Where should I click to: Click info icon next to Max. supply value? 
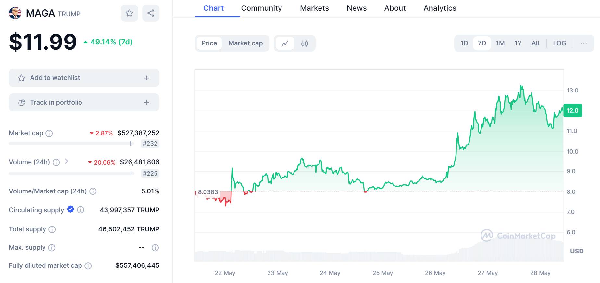click(155, 248)
